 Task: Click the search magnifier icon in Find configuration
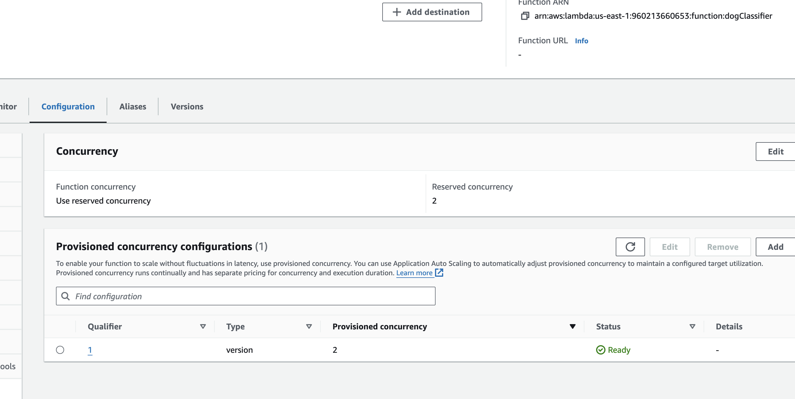[x=65, y=296]
